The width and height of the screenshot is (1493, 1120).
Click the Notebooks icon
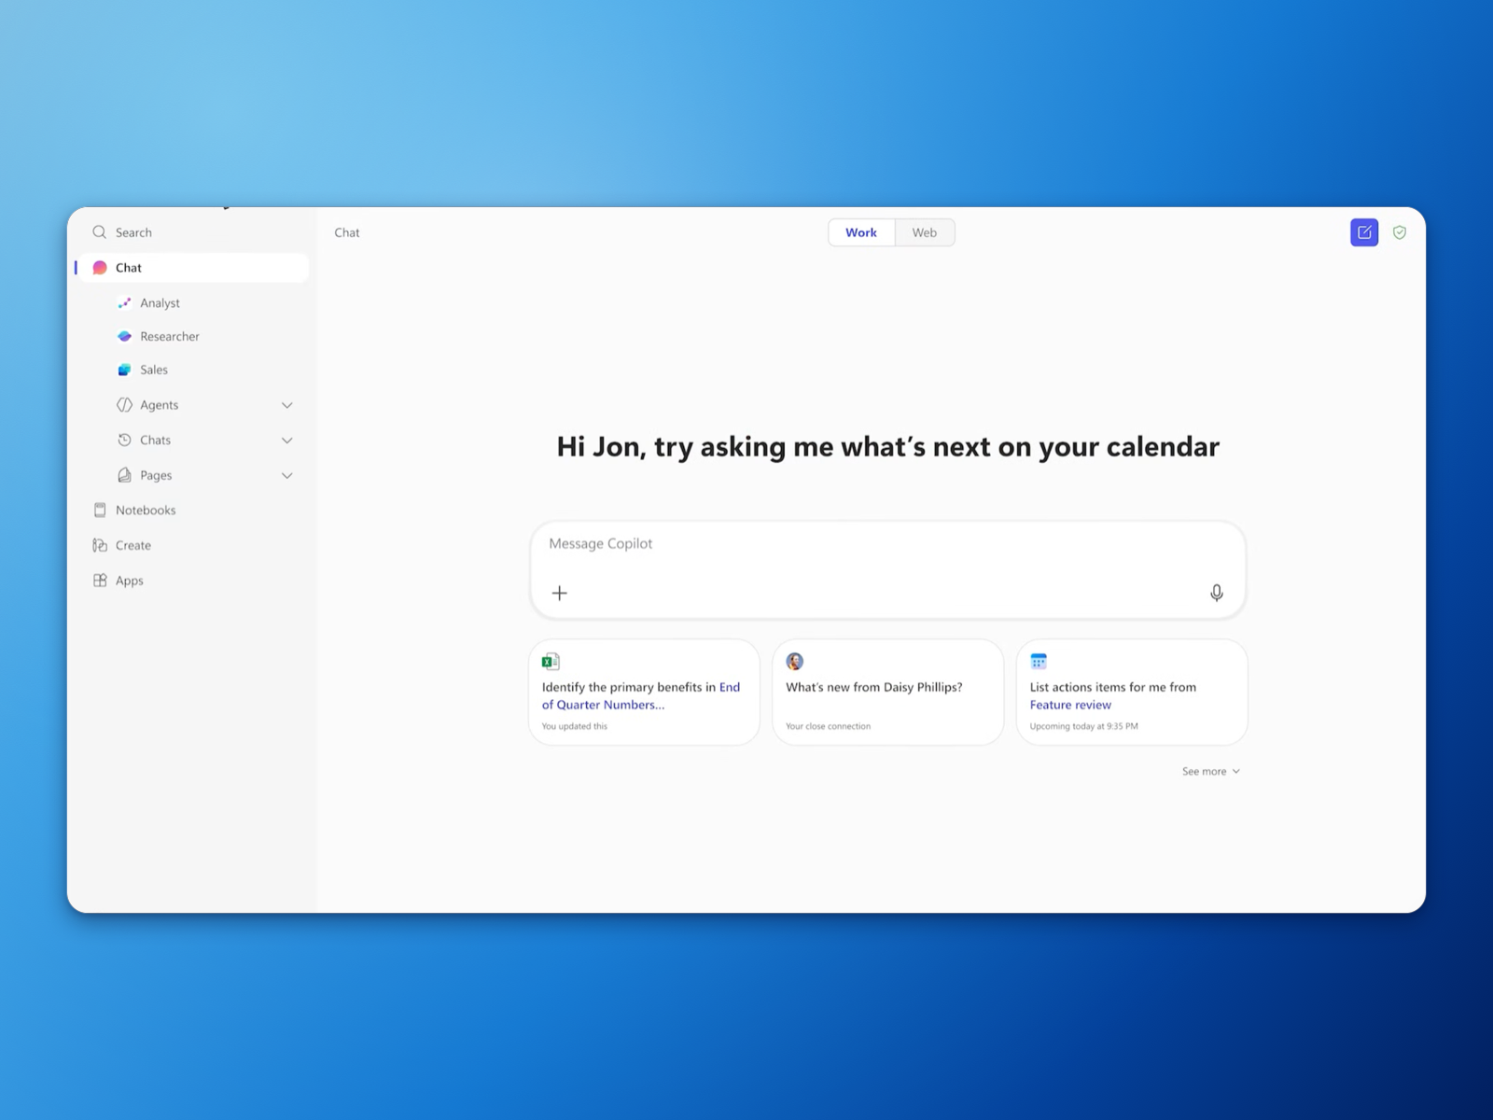click(100, 510)
